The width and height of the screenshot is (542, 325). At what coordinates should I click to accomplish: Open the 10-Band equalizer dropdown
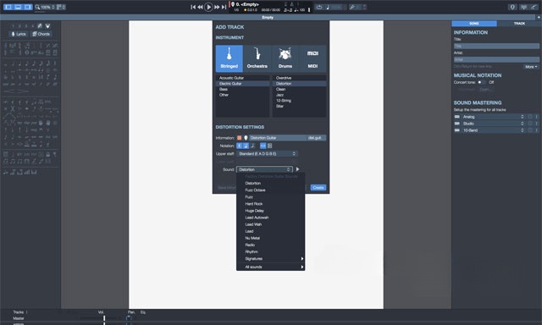pos(493,130)
